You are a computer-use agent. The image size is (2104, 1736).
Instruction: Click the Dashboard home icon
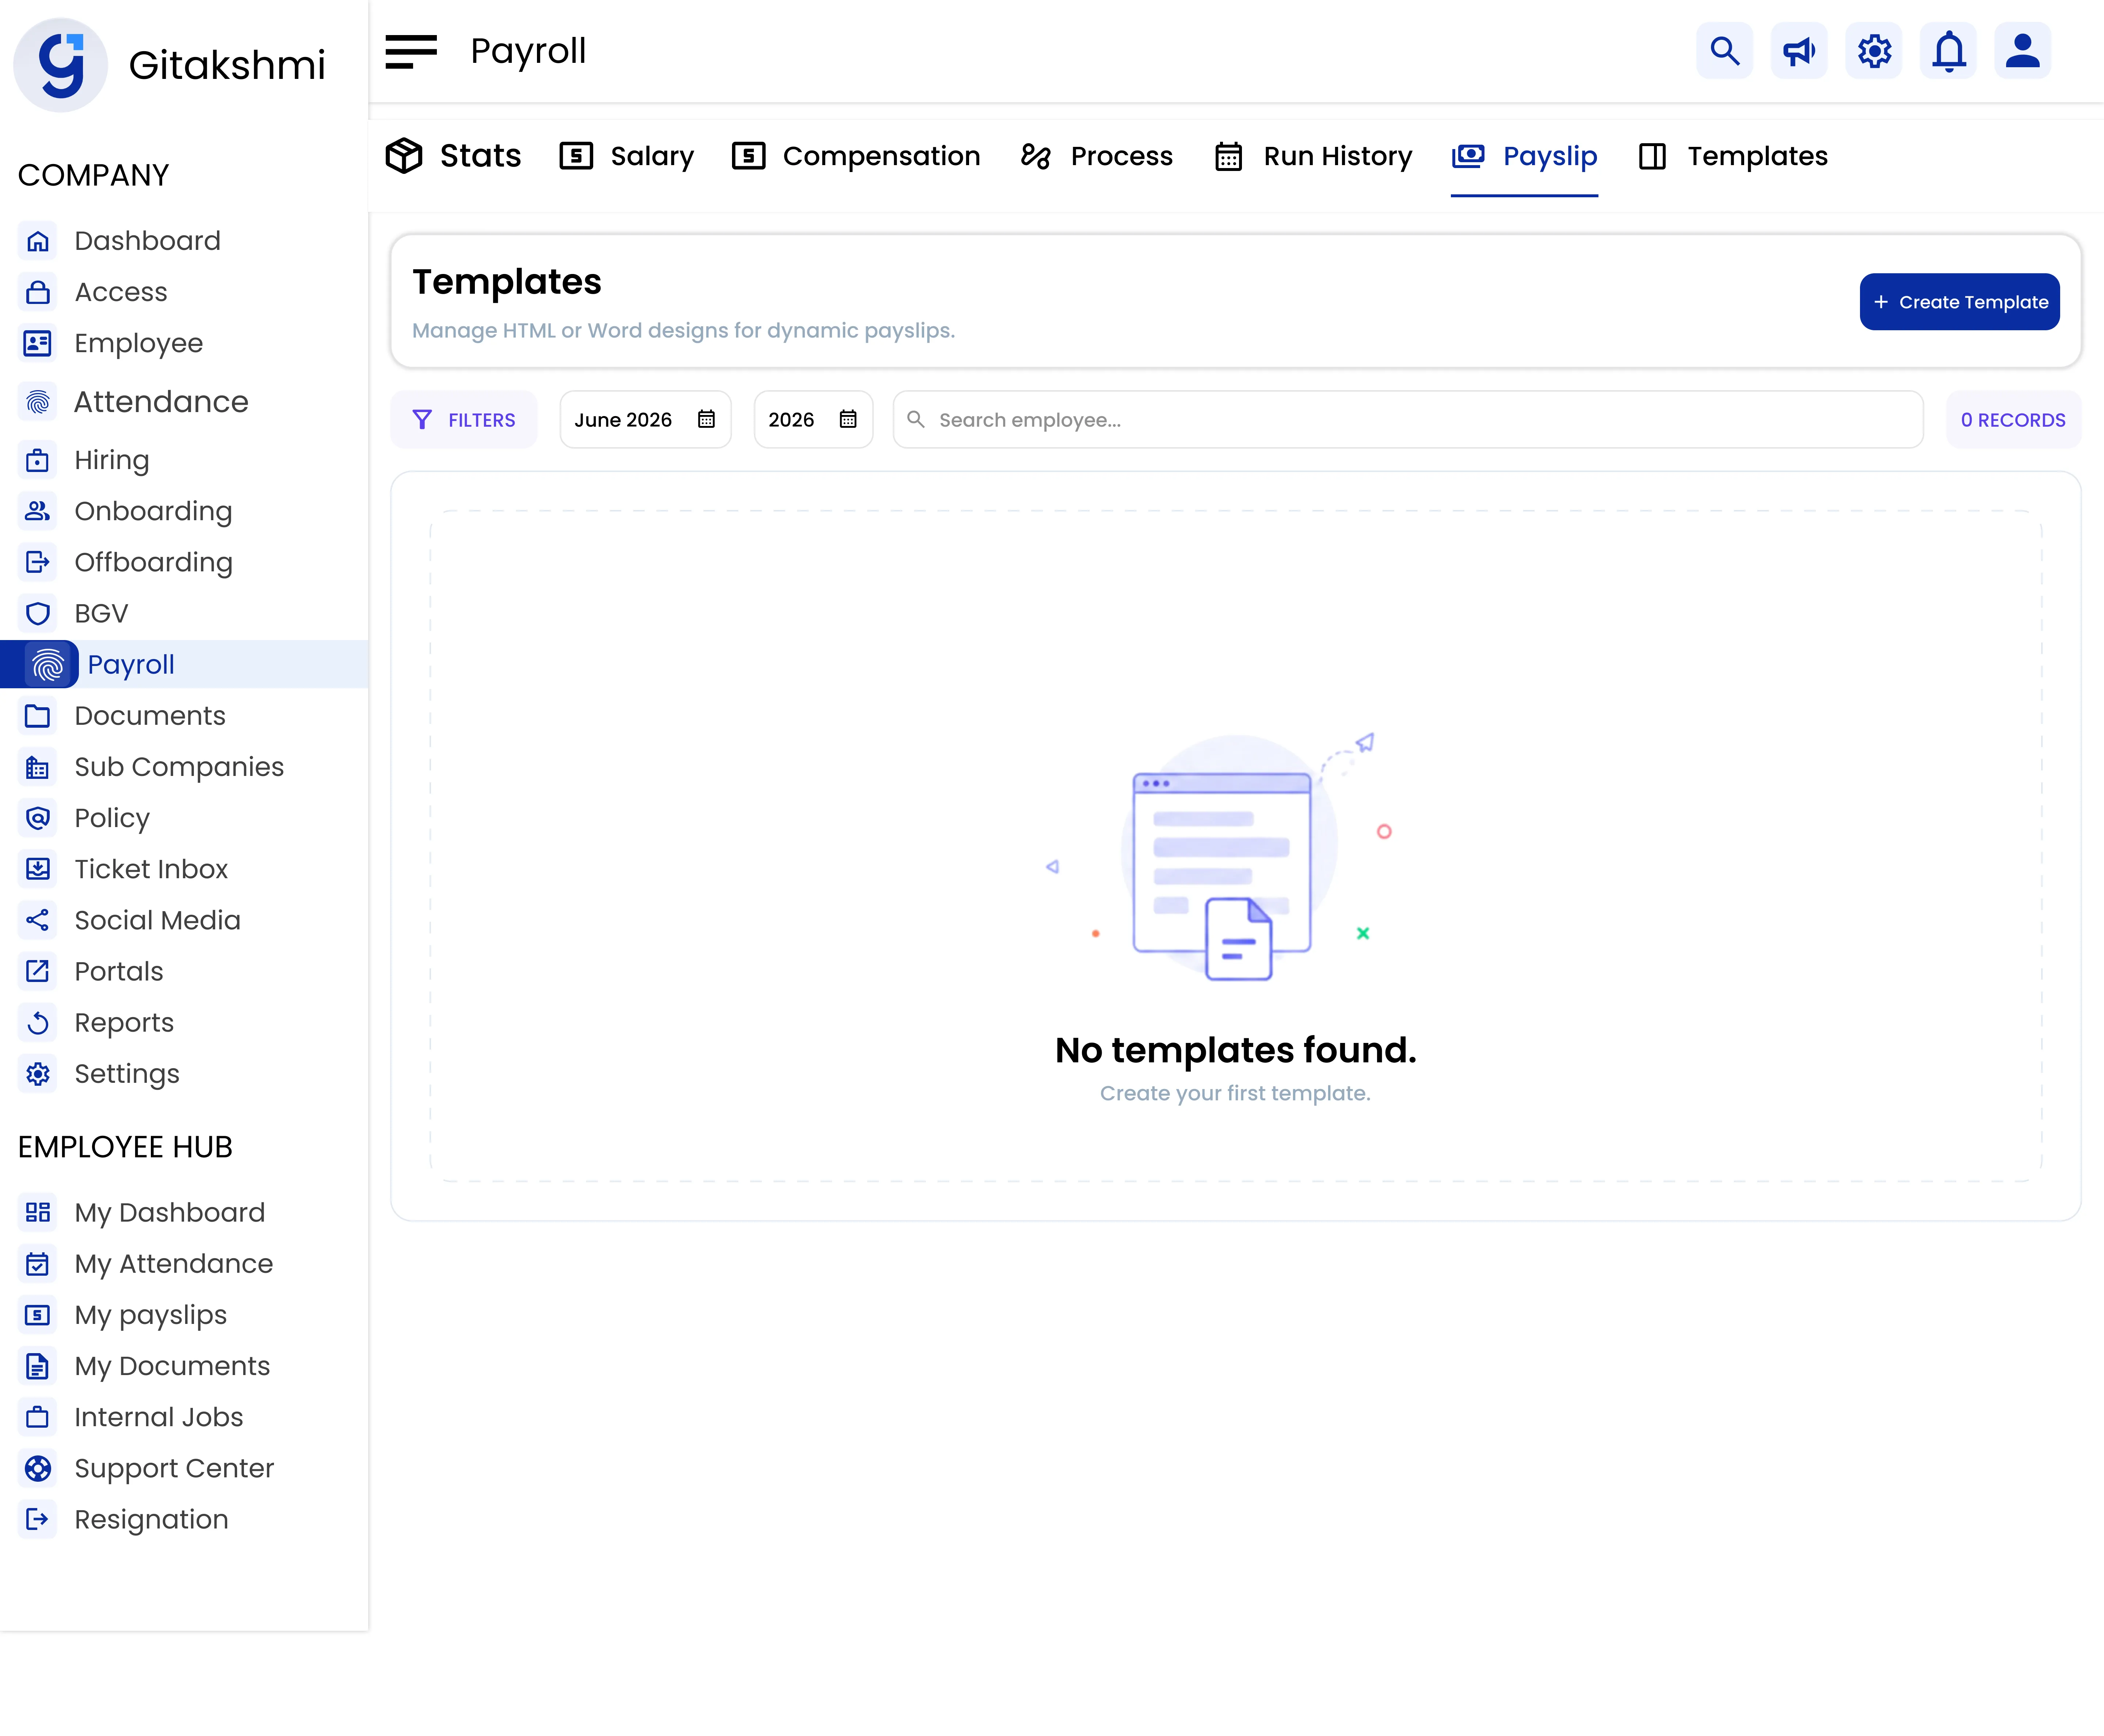38,241
